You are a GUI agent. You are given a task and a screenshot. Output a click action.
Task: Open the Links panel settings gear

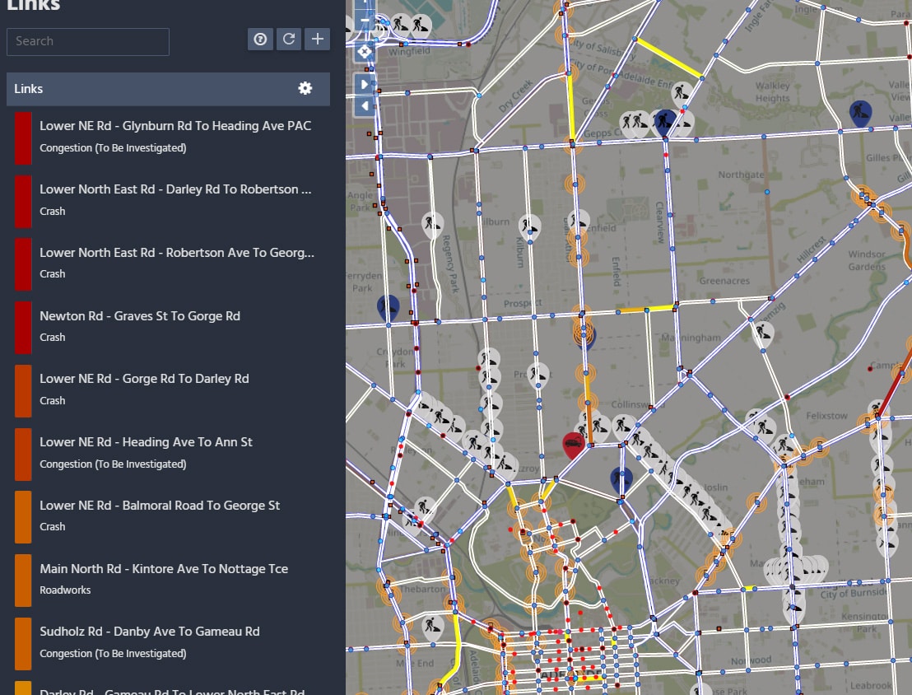point(305,88)
